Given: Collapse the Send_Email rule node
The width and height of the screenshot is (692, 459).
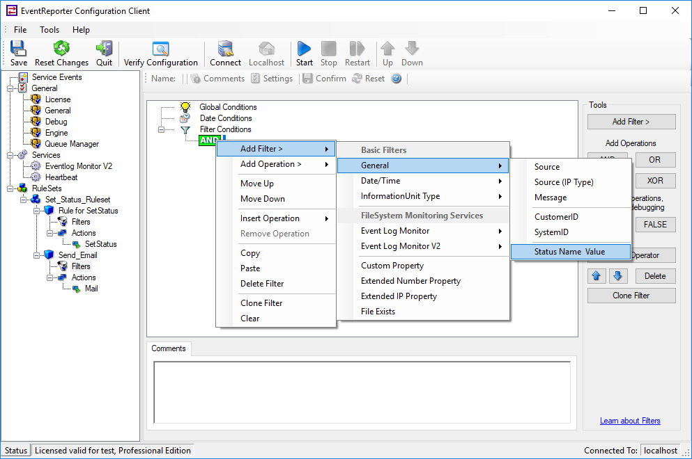Looking at the screenshot, I should click(36, 255).
